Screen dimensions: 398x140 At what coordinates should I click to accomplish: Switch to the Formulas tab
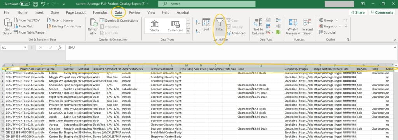100,12
